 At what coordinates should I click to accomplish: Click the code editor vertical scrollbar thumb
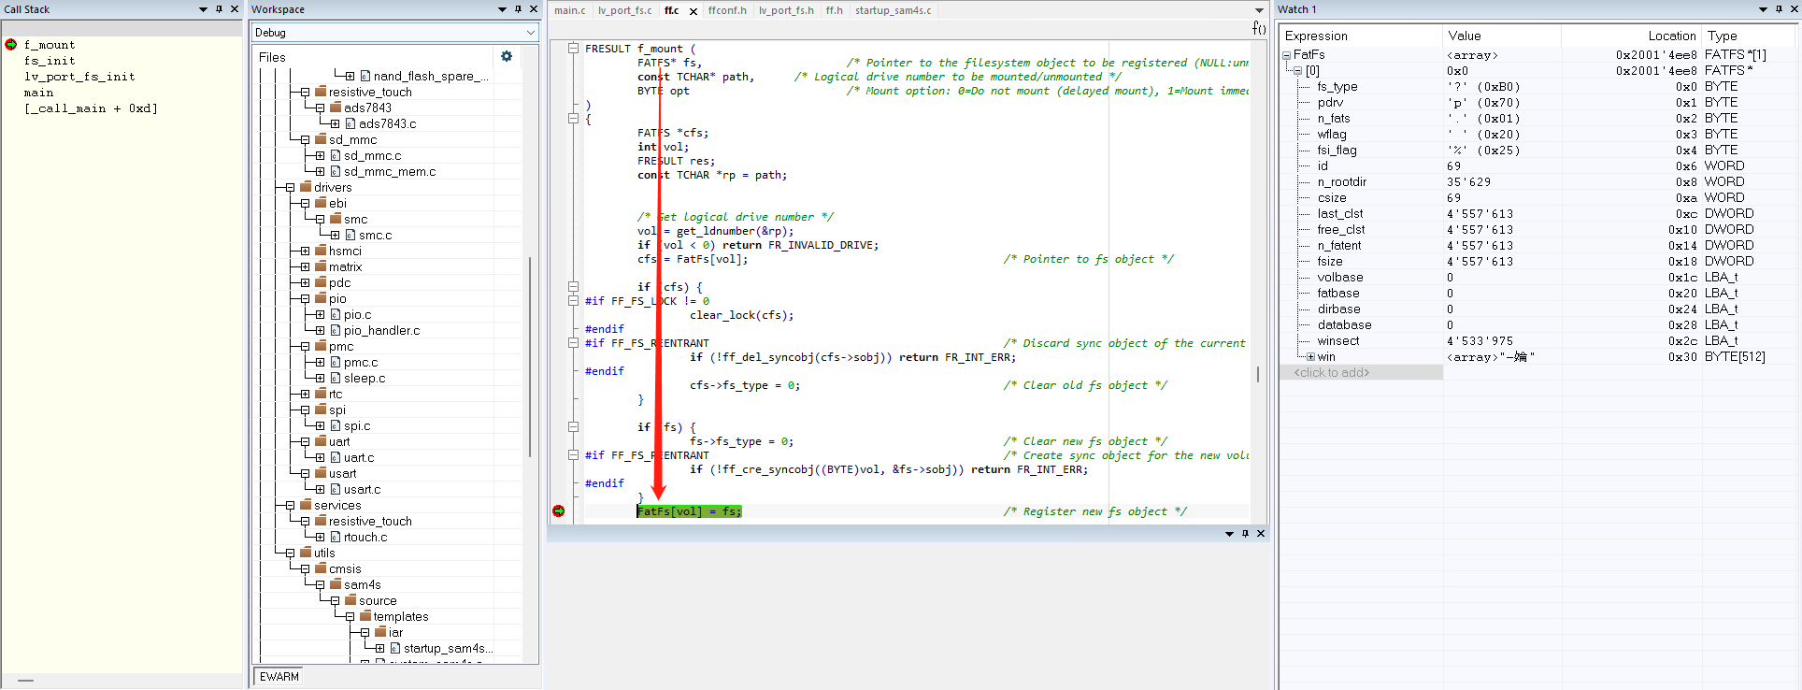1258,374
